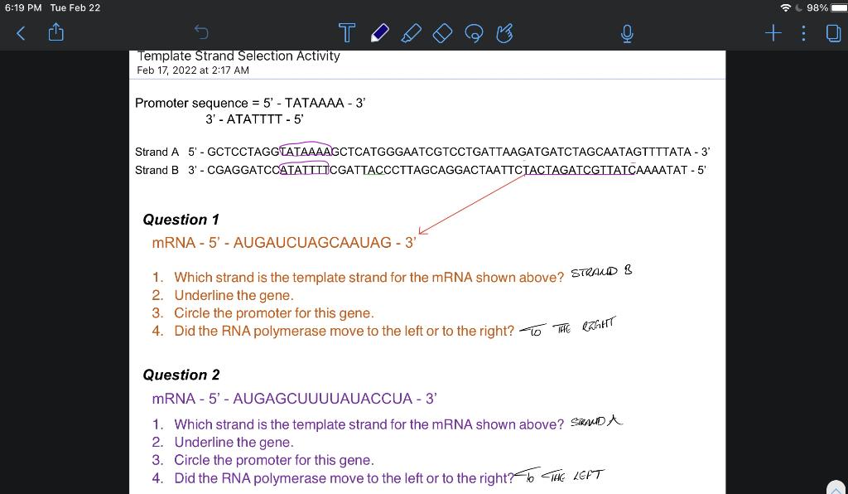Tap the Question 1 heading
Image resolution: width=848 pixels, height=494 pixels.
pos(181,220)
